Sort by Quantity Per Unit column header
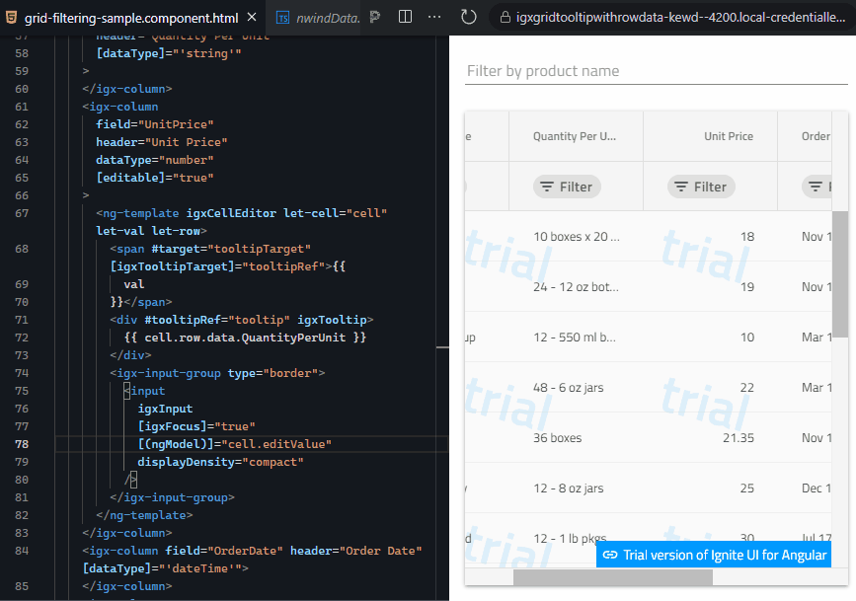 (x=575, y=136)
